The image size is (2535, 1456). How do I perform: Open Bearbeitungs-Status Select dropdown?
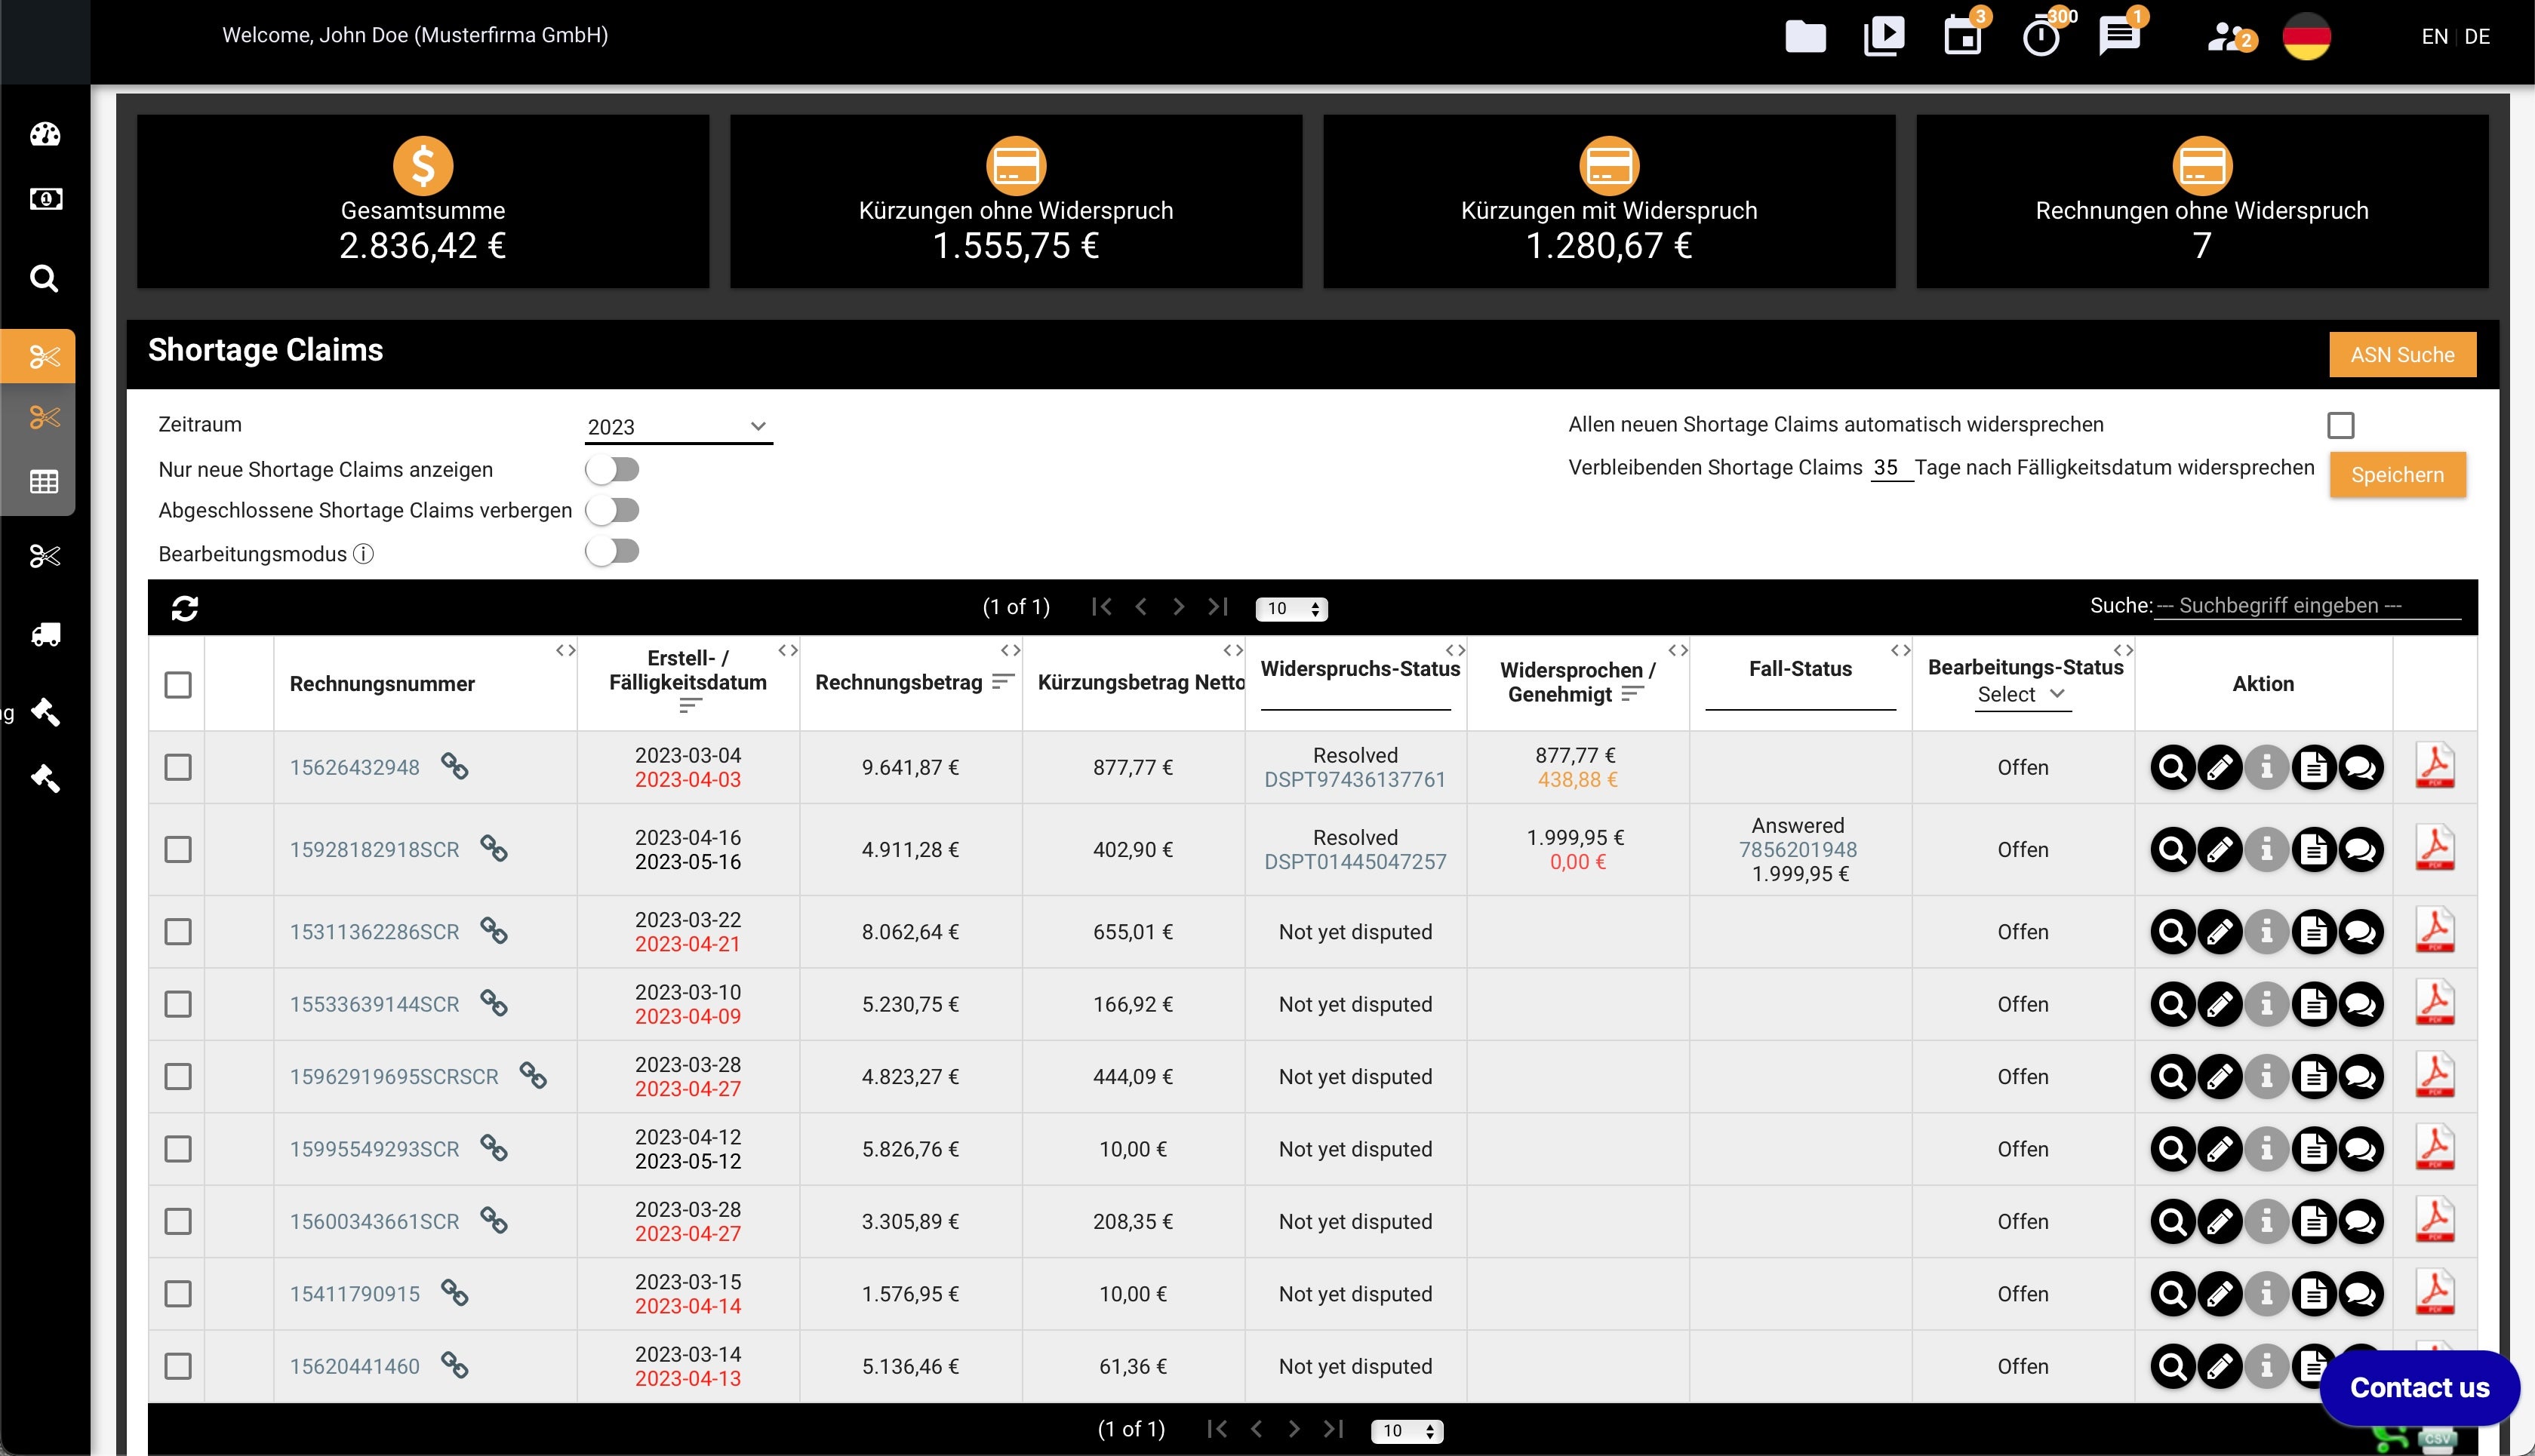click(x=2021, y=695)
